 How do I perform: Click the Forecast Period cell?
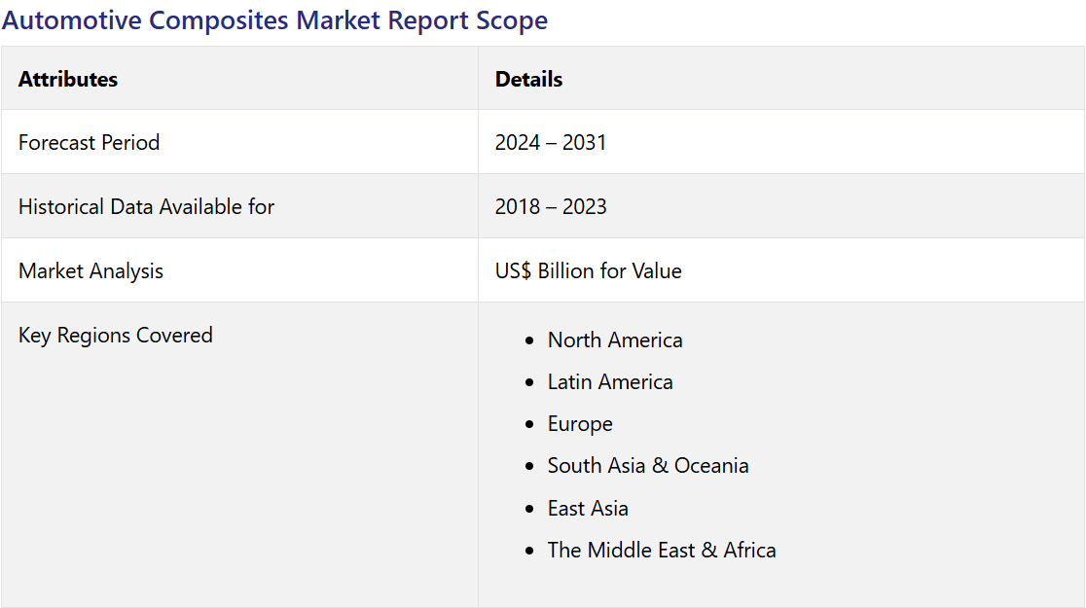(x=89, y=143)
